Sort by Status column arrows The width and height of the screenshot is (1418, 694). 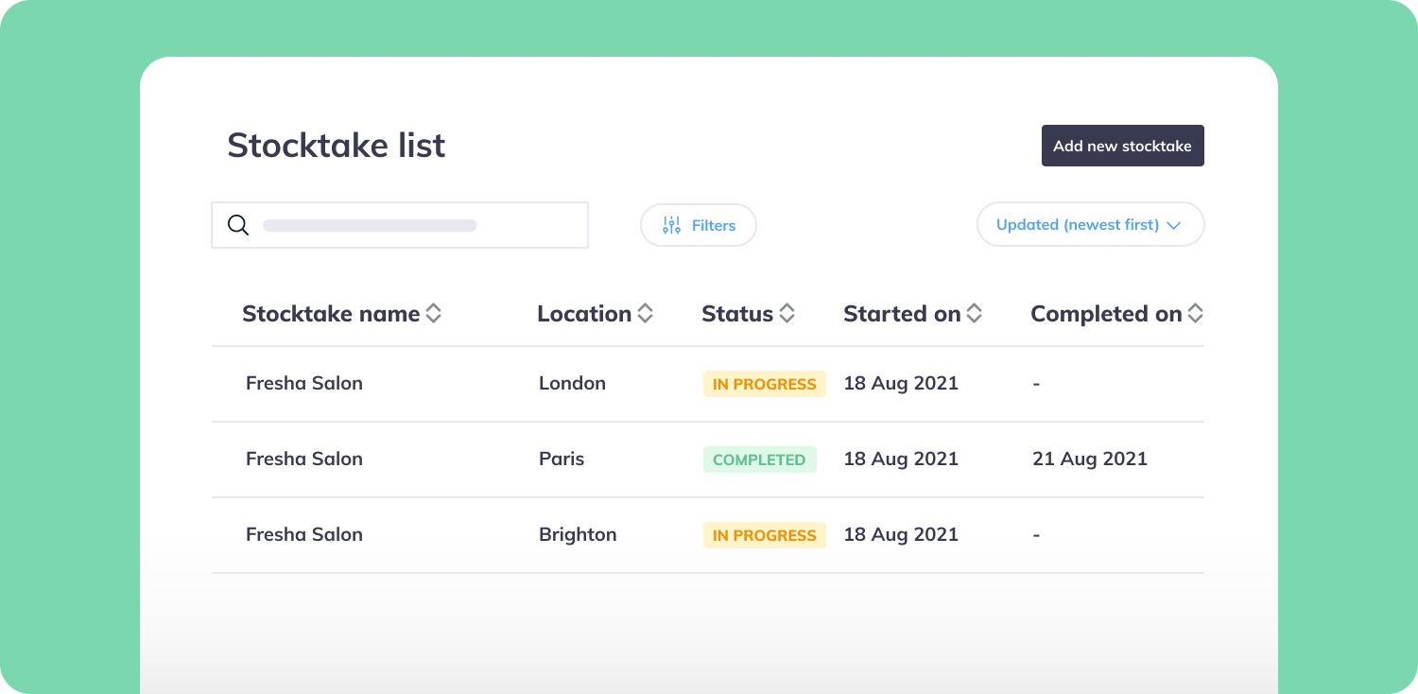pyautogui.click(x=787, y=314)
